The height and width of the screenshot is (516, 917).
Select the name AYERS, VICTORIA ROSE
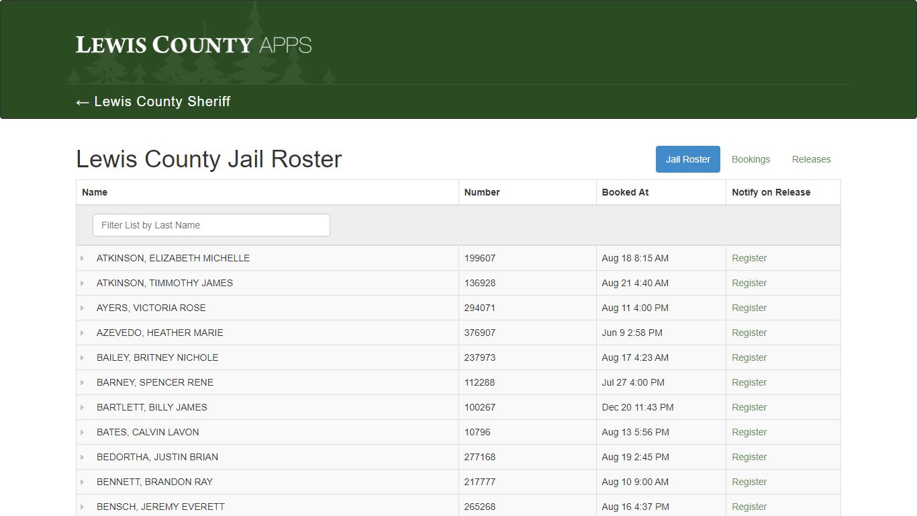pyautogui.click(x=151, y=308)
